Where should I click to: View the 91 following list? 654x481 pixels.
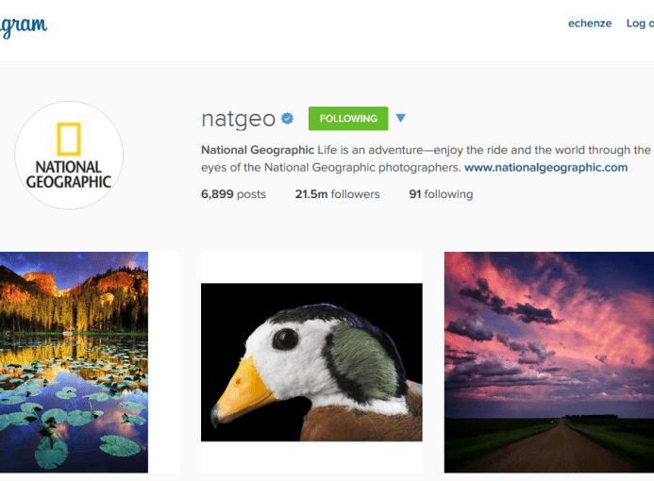(x=441, y=194)
